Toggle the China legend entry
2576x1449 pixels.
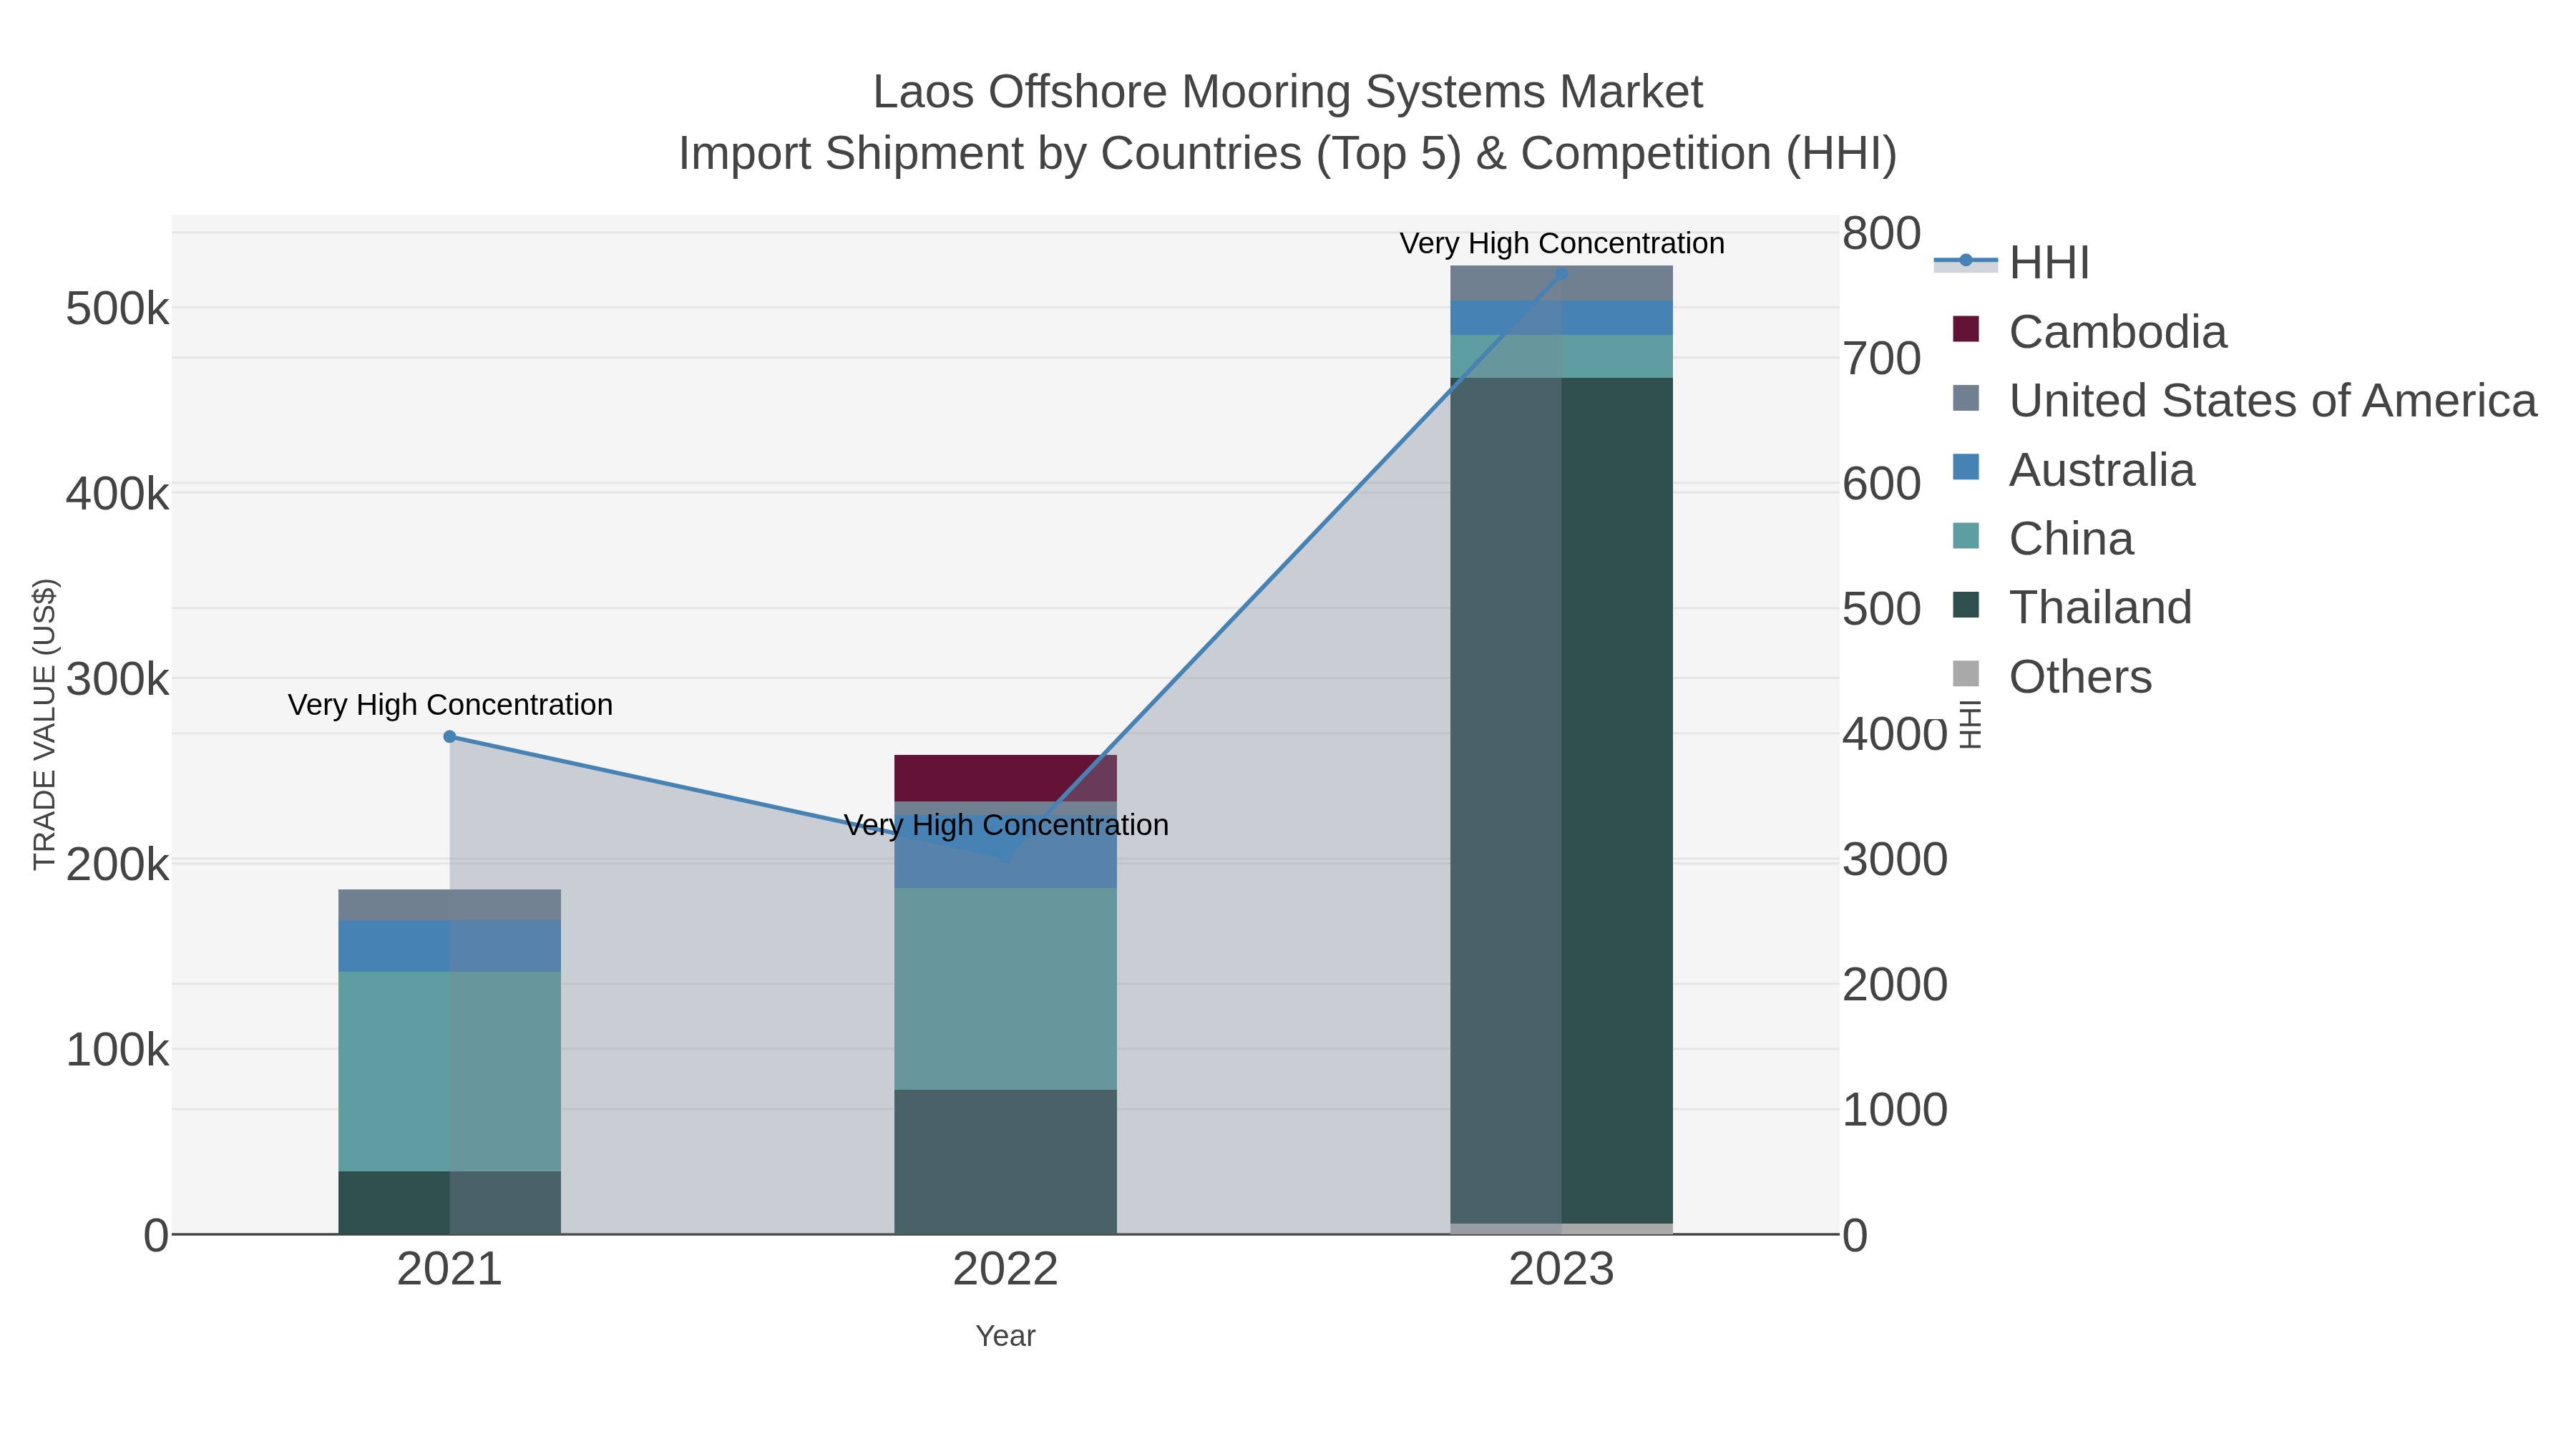click(2043, 538)
